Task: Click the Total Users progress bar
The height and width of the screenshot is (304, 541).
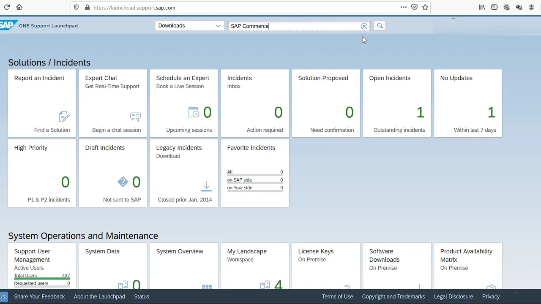Action: point(42,279)
